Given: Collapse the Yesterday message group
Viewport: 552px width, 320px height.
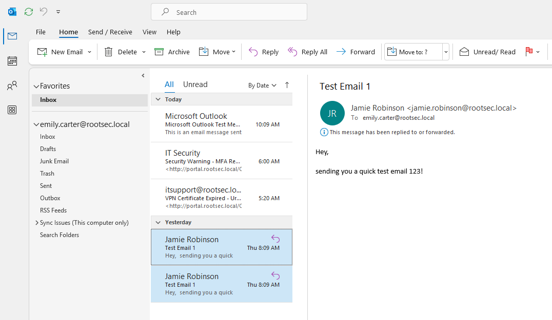Looking at the screenshot, I should [158, 222].
